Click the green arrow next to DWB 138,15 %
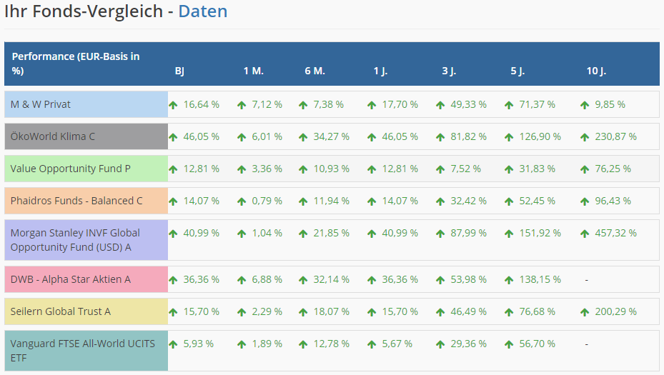Image resolution: width=664 pixels, height=375 pixels. (509, 280)
